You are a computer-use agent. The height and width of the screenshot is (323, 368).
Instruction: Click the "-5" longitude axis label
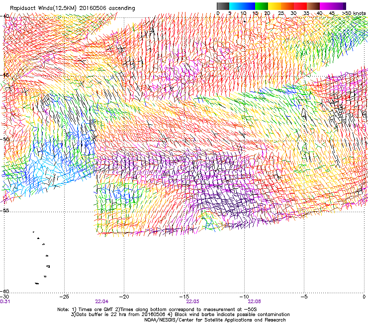304,297
